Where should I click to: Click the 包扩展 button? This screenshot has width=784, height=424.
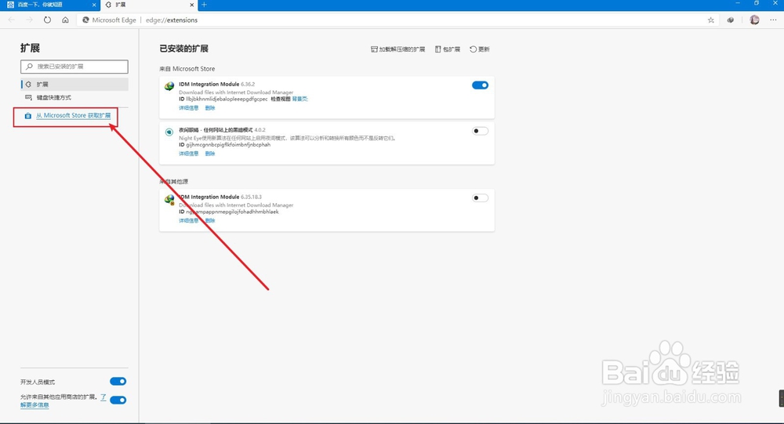448,49
